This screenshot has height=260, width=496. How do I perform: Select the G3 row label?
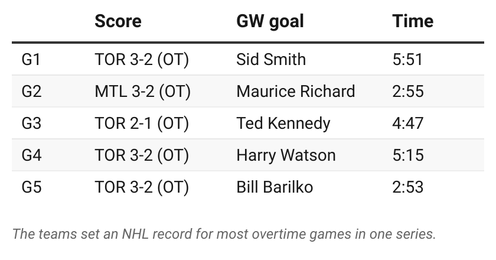31,123
